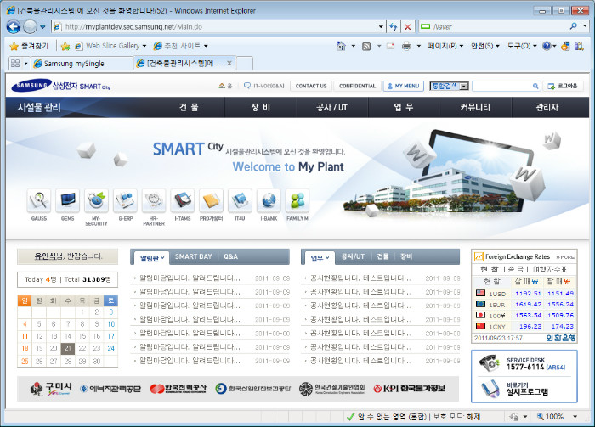The image size is (595, 427).
Task: Switch to the SMART DAY tab
Action: pos(194,256)
